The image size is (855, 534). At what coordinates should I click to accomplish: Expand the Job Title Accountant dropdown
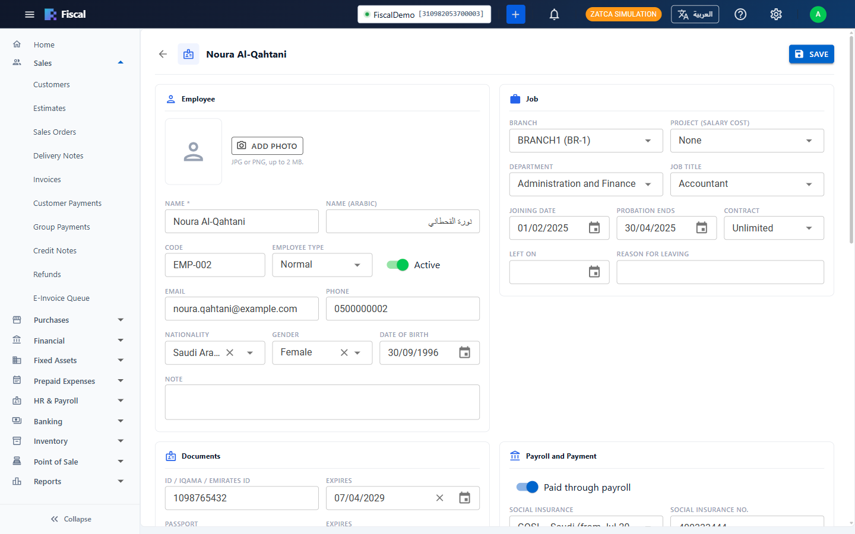pyautogui.click(x=747, y=184)
